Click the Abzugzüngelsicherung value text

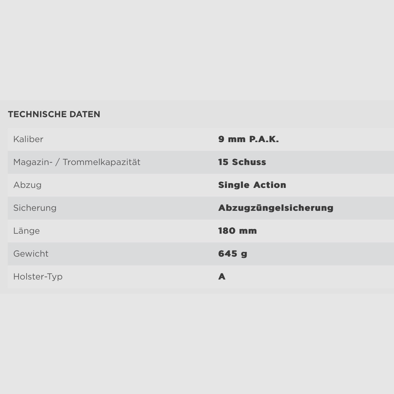pos(275,208)
